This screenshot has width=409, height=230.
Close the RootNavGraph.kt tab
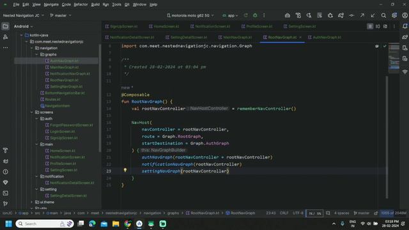click(300, 37)
